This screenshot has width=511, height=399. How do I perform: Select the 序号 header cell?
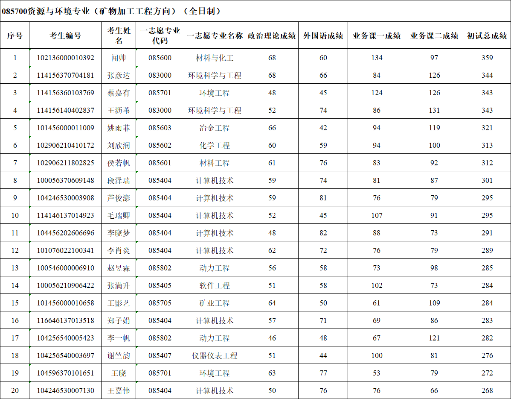point(15,36)
